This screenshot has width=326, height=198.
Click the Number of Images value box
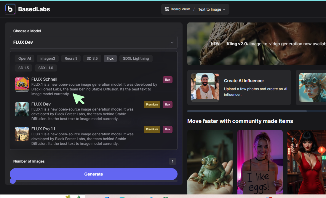(172, 161)
